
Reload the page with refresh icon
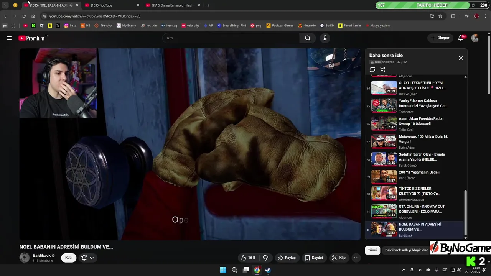(x=24, y=16)
